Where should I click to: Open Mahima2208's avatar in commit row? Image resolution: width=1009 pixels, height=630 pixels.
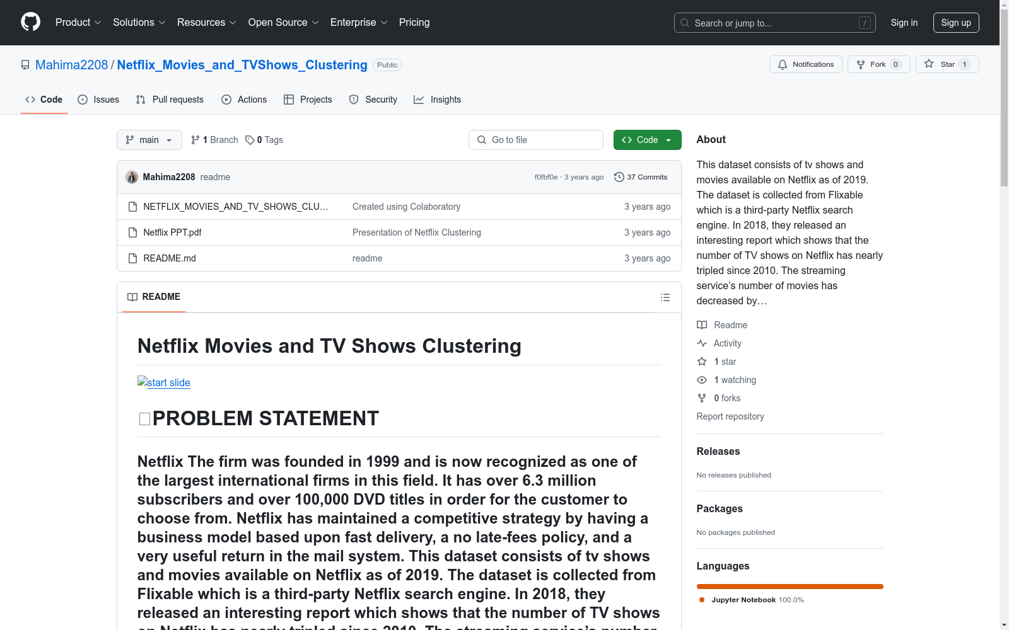tap(132, 177)
